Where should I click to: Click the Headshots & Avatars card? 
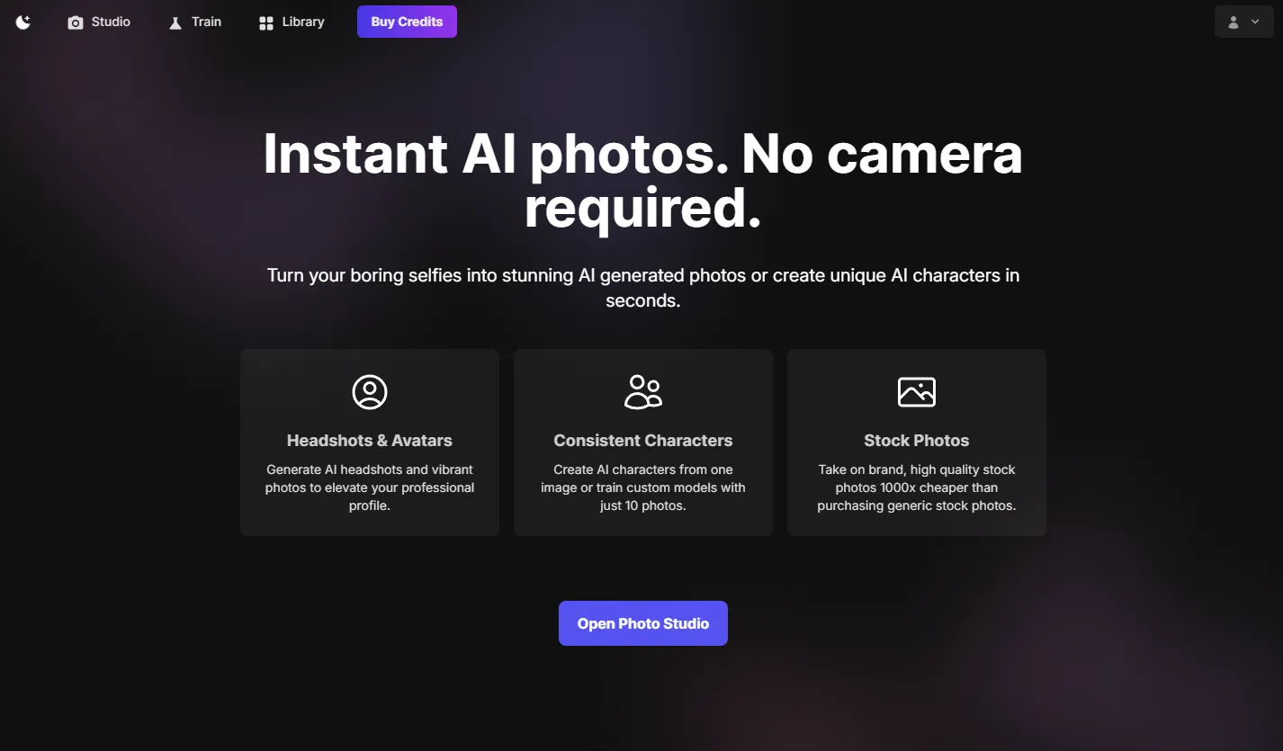(x=369, y=443)
